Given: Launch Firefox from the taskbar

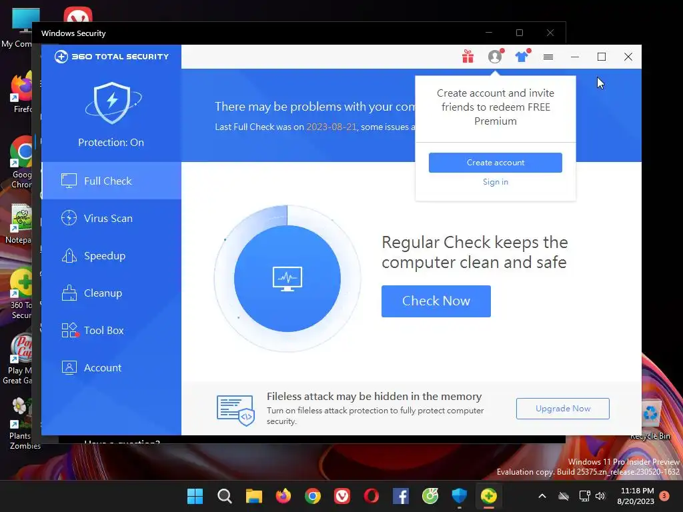Looking at the screenshot, I should pyautogui.click(x=283, y=496).
